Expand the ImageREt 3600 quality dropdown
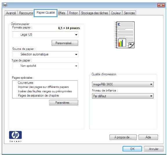 tap(123, 84)
